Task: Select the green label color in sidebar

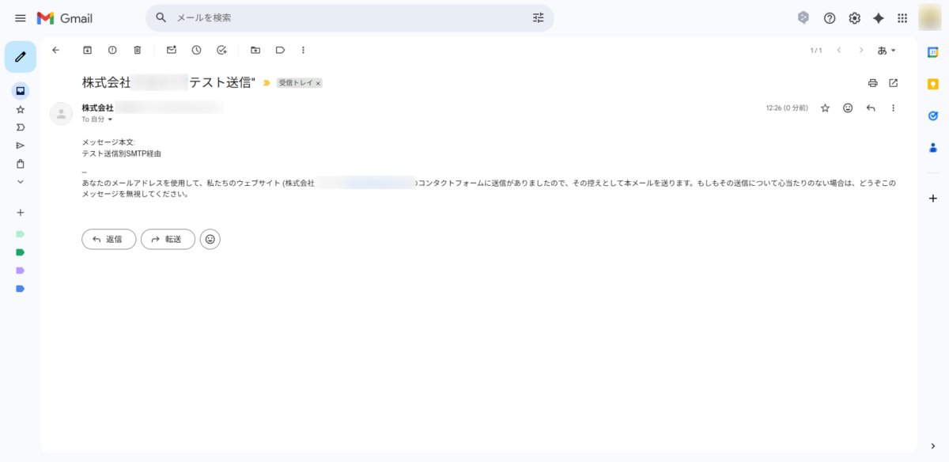Action: point(21,252)
